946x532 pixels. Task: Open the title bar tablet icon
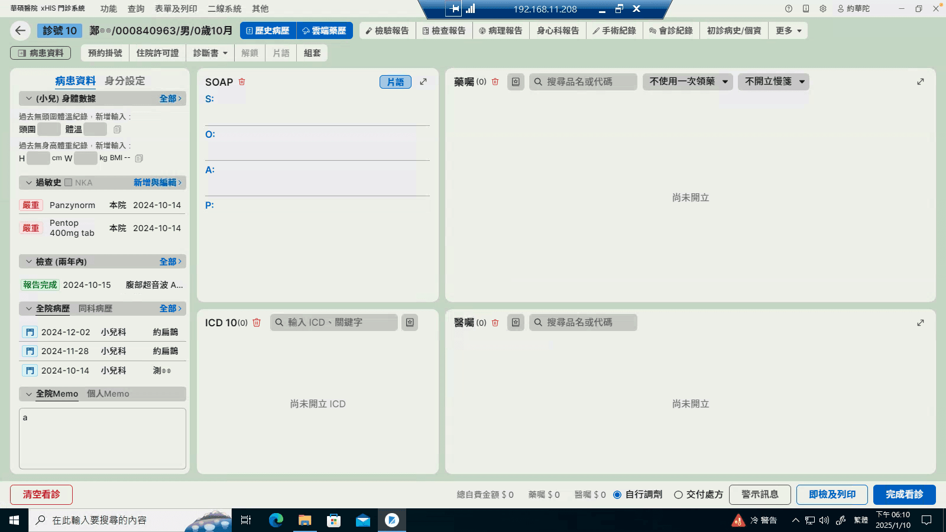pos(806,9)
